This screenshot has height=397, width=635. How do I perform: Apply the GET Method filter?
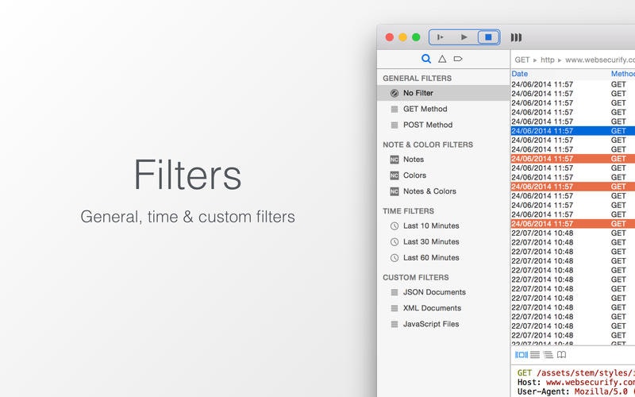[444, 109]
